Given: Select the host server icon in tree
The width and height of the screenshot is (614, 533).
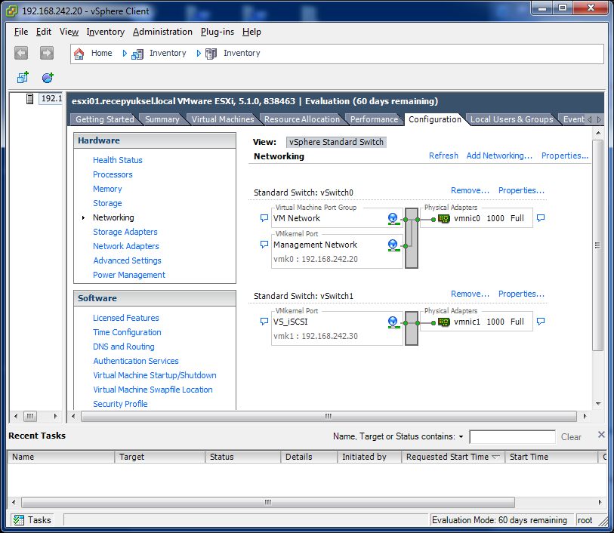Looking at the screenshot, I should [x=29, y=99].
